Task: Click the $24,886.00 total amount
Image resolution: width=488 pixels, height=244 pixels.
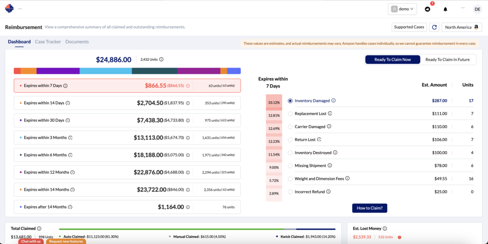Action: pyautogui.click(x=113, y=59)
